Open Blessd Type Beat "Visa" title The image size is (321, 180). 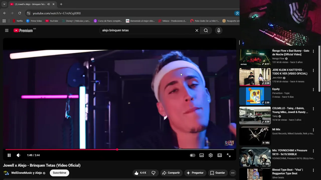pos(288,171)
